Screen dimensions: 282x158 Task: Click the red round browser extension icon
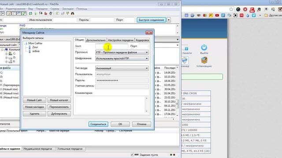[245, 9]
